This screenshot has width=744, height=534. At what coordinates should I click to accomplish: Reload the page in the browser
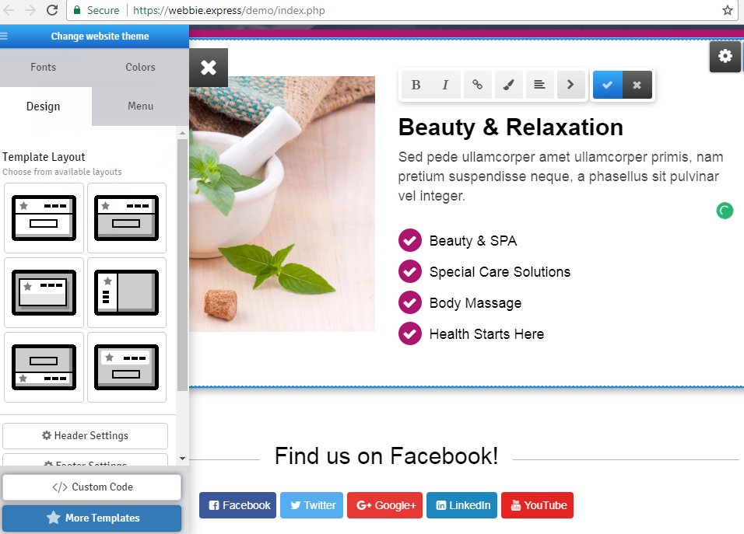(x=52, y=10)
